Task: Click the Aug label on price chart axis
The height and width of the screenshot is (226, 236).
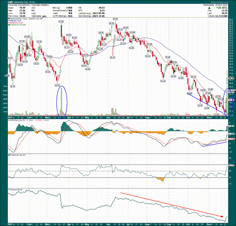Action: pyautogui.click(x=148, y=118)
